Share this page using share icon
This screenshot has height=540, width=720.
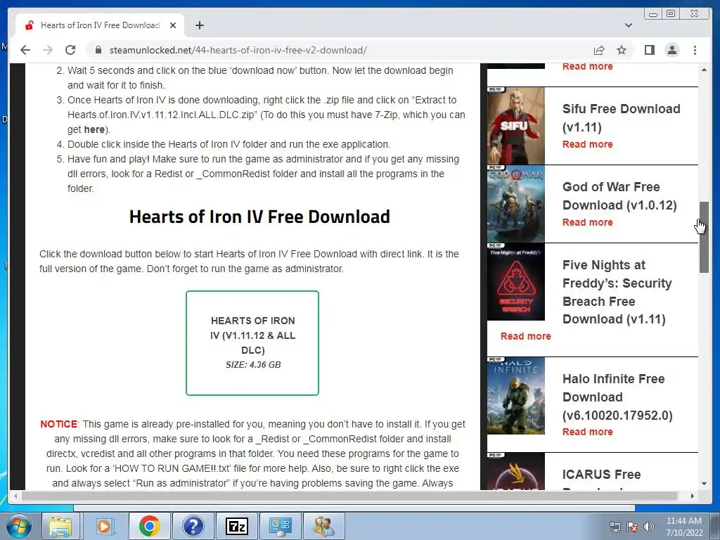(x=599, y=50)
